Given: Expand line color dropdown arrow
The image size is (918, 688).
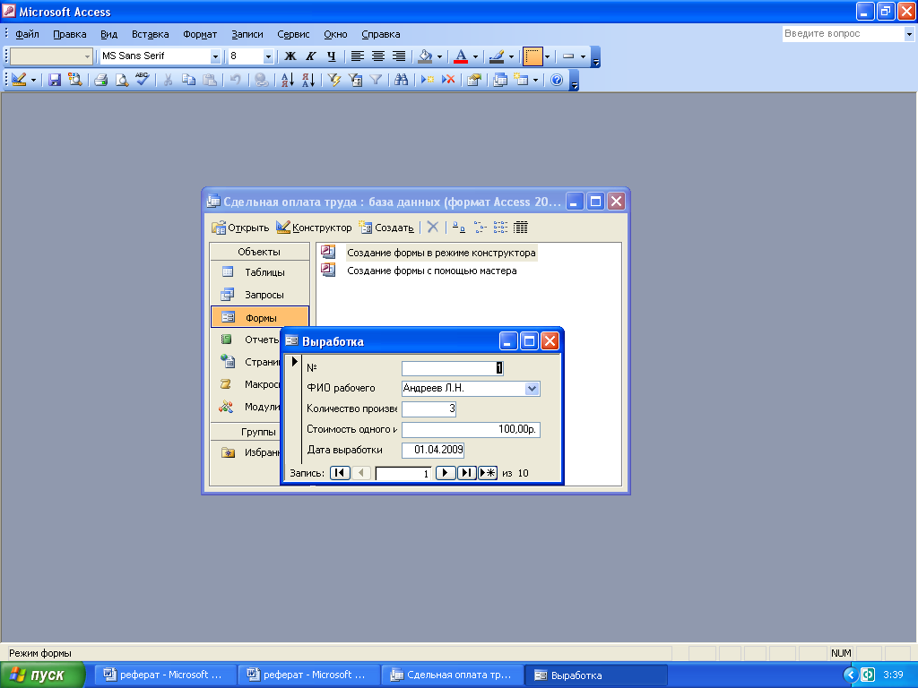Looking at the screenshot, I should pos(511,56).
